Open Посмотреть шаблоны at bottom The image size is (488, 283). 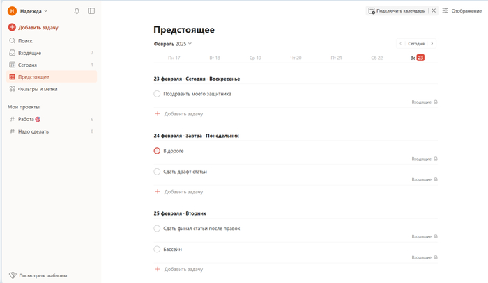43,275
